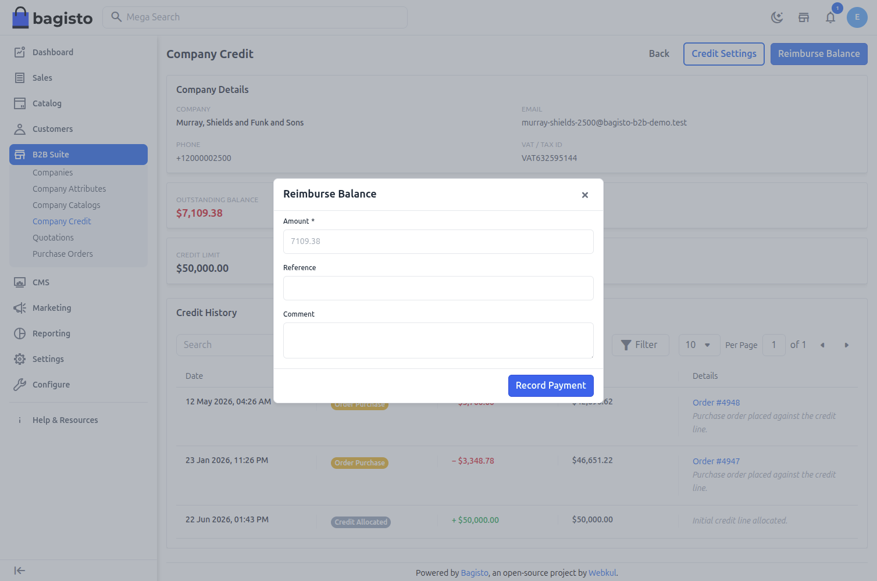Focus Credit History search box
The width and height of the screenshot is (877, 581).
tap(225, 345)
